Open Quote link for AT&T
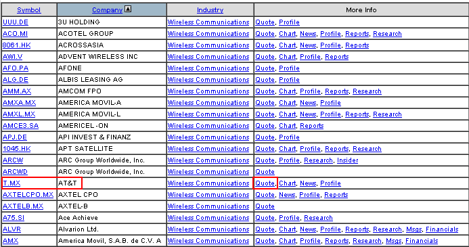This screenshot has height=247, width=469. [x=265, y=183]
